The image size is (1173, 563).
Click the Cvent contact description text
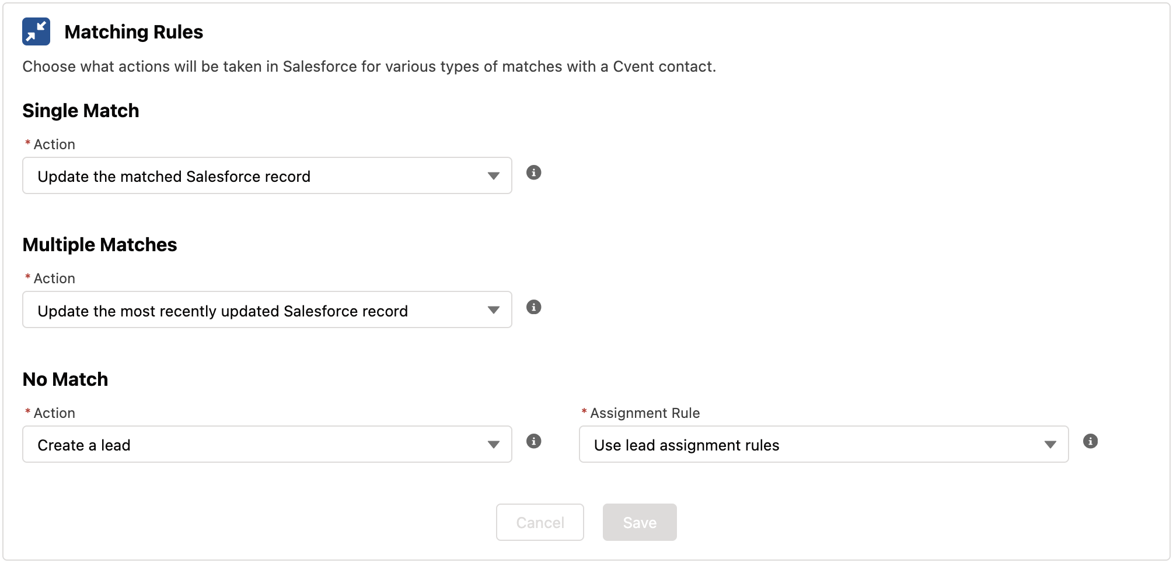[369, 67]
